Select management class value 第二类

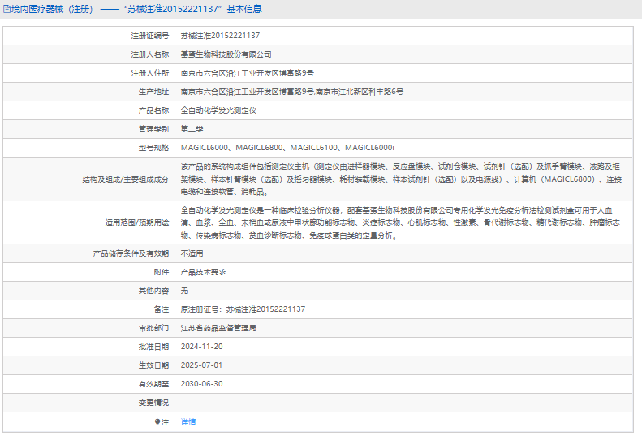(x=192, y=129)
